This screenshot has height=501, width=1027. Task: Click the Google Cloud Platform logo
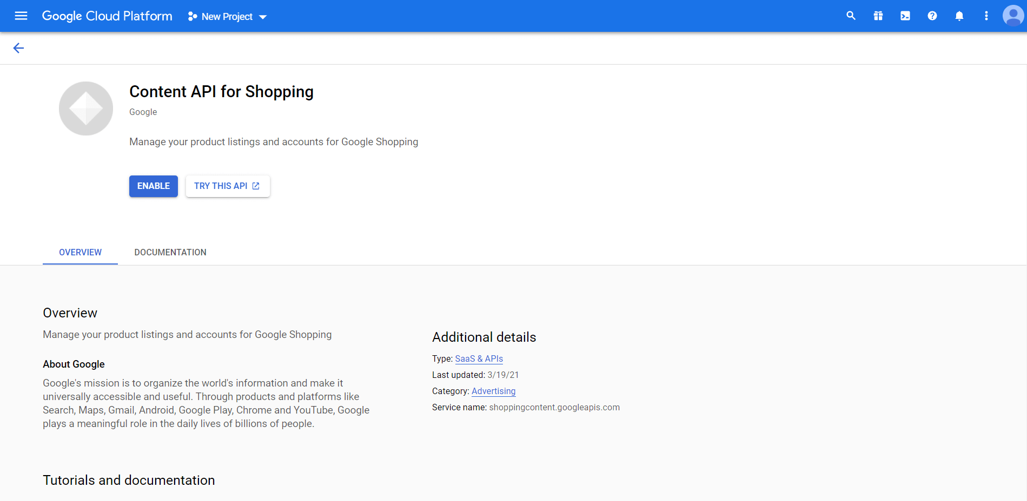(x=107, y=16)
